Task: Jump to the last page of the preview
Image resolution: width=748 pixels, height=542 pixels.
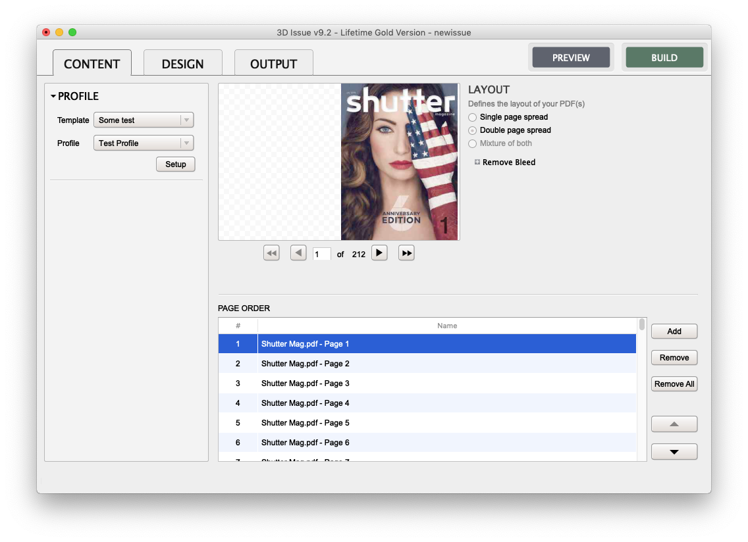Action: 406,253
